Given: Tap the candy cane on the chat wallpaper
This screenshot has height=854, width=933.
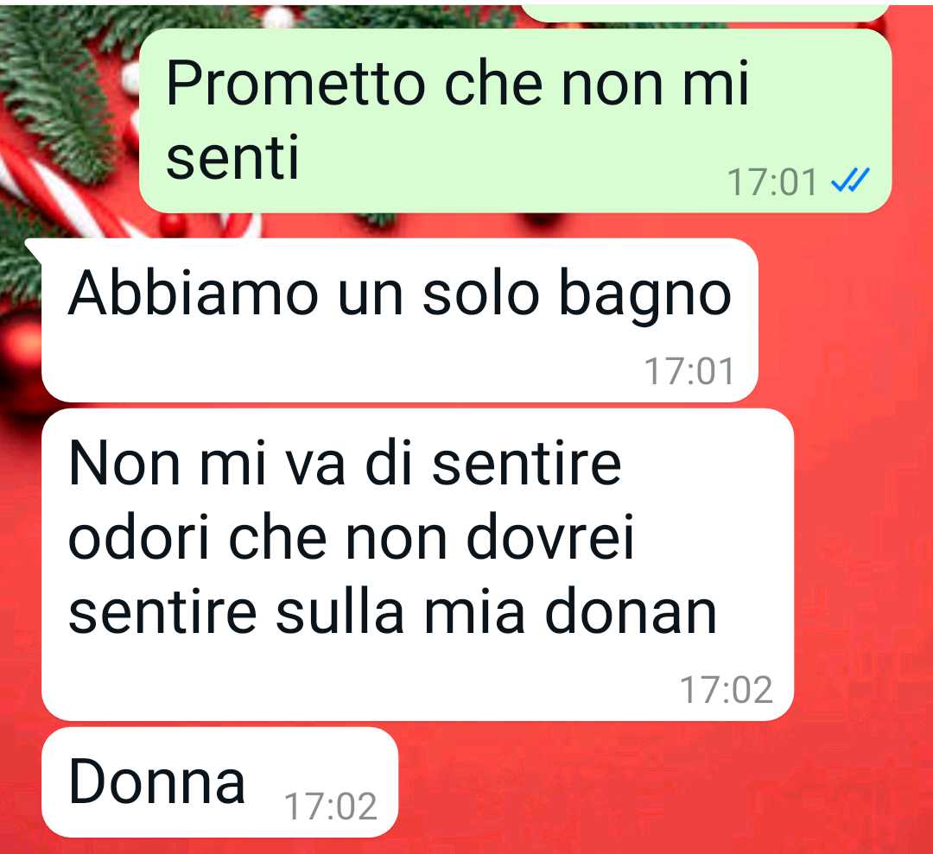Looking at the screenshot, I should [60, 190].
